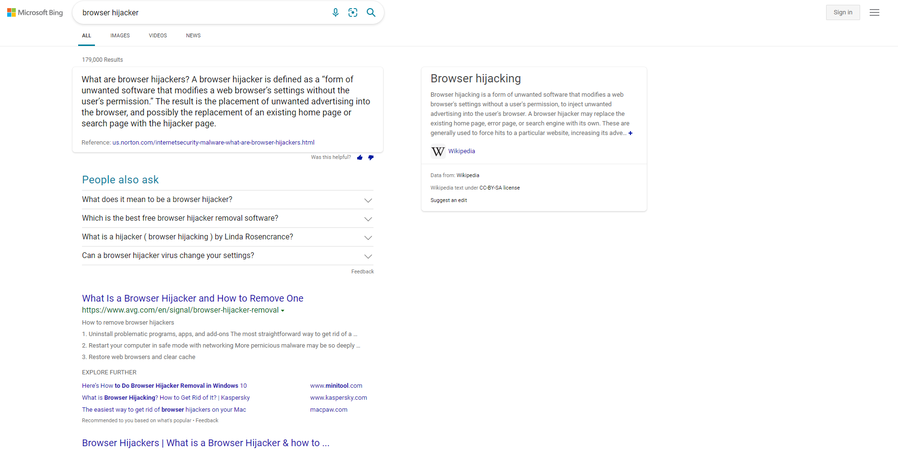Click "3. Restore web browsers and clear cache" text
The image size is (898, 450).
pyautogui.click(x=139, y=357)
